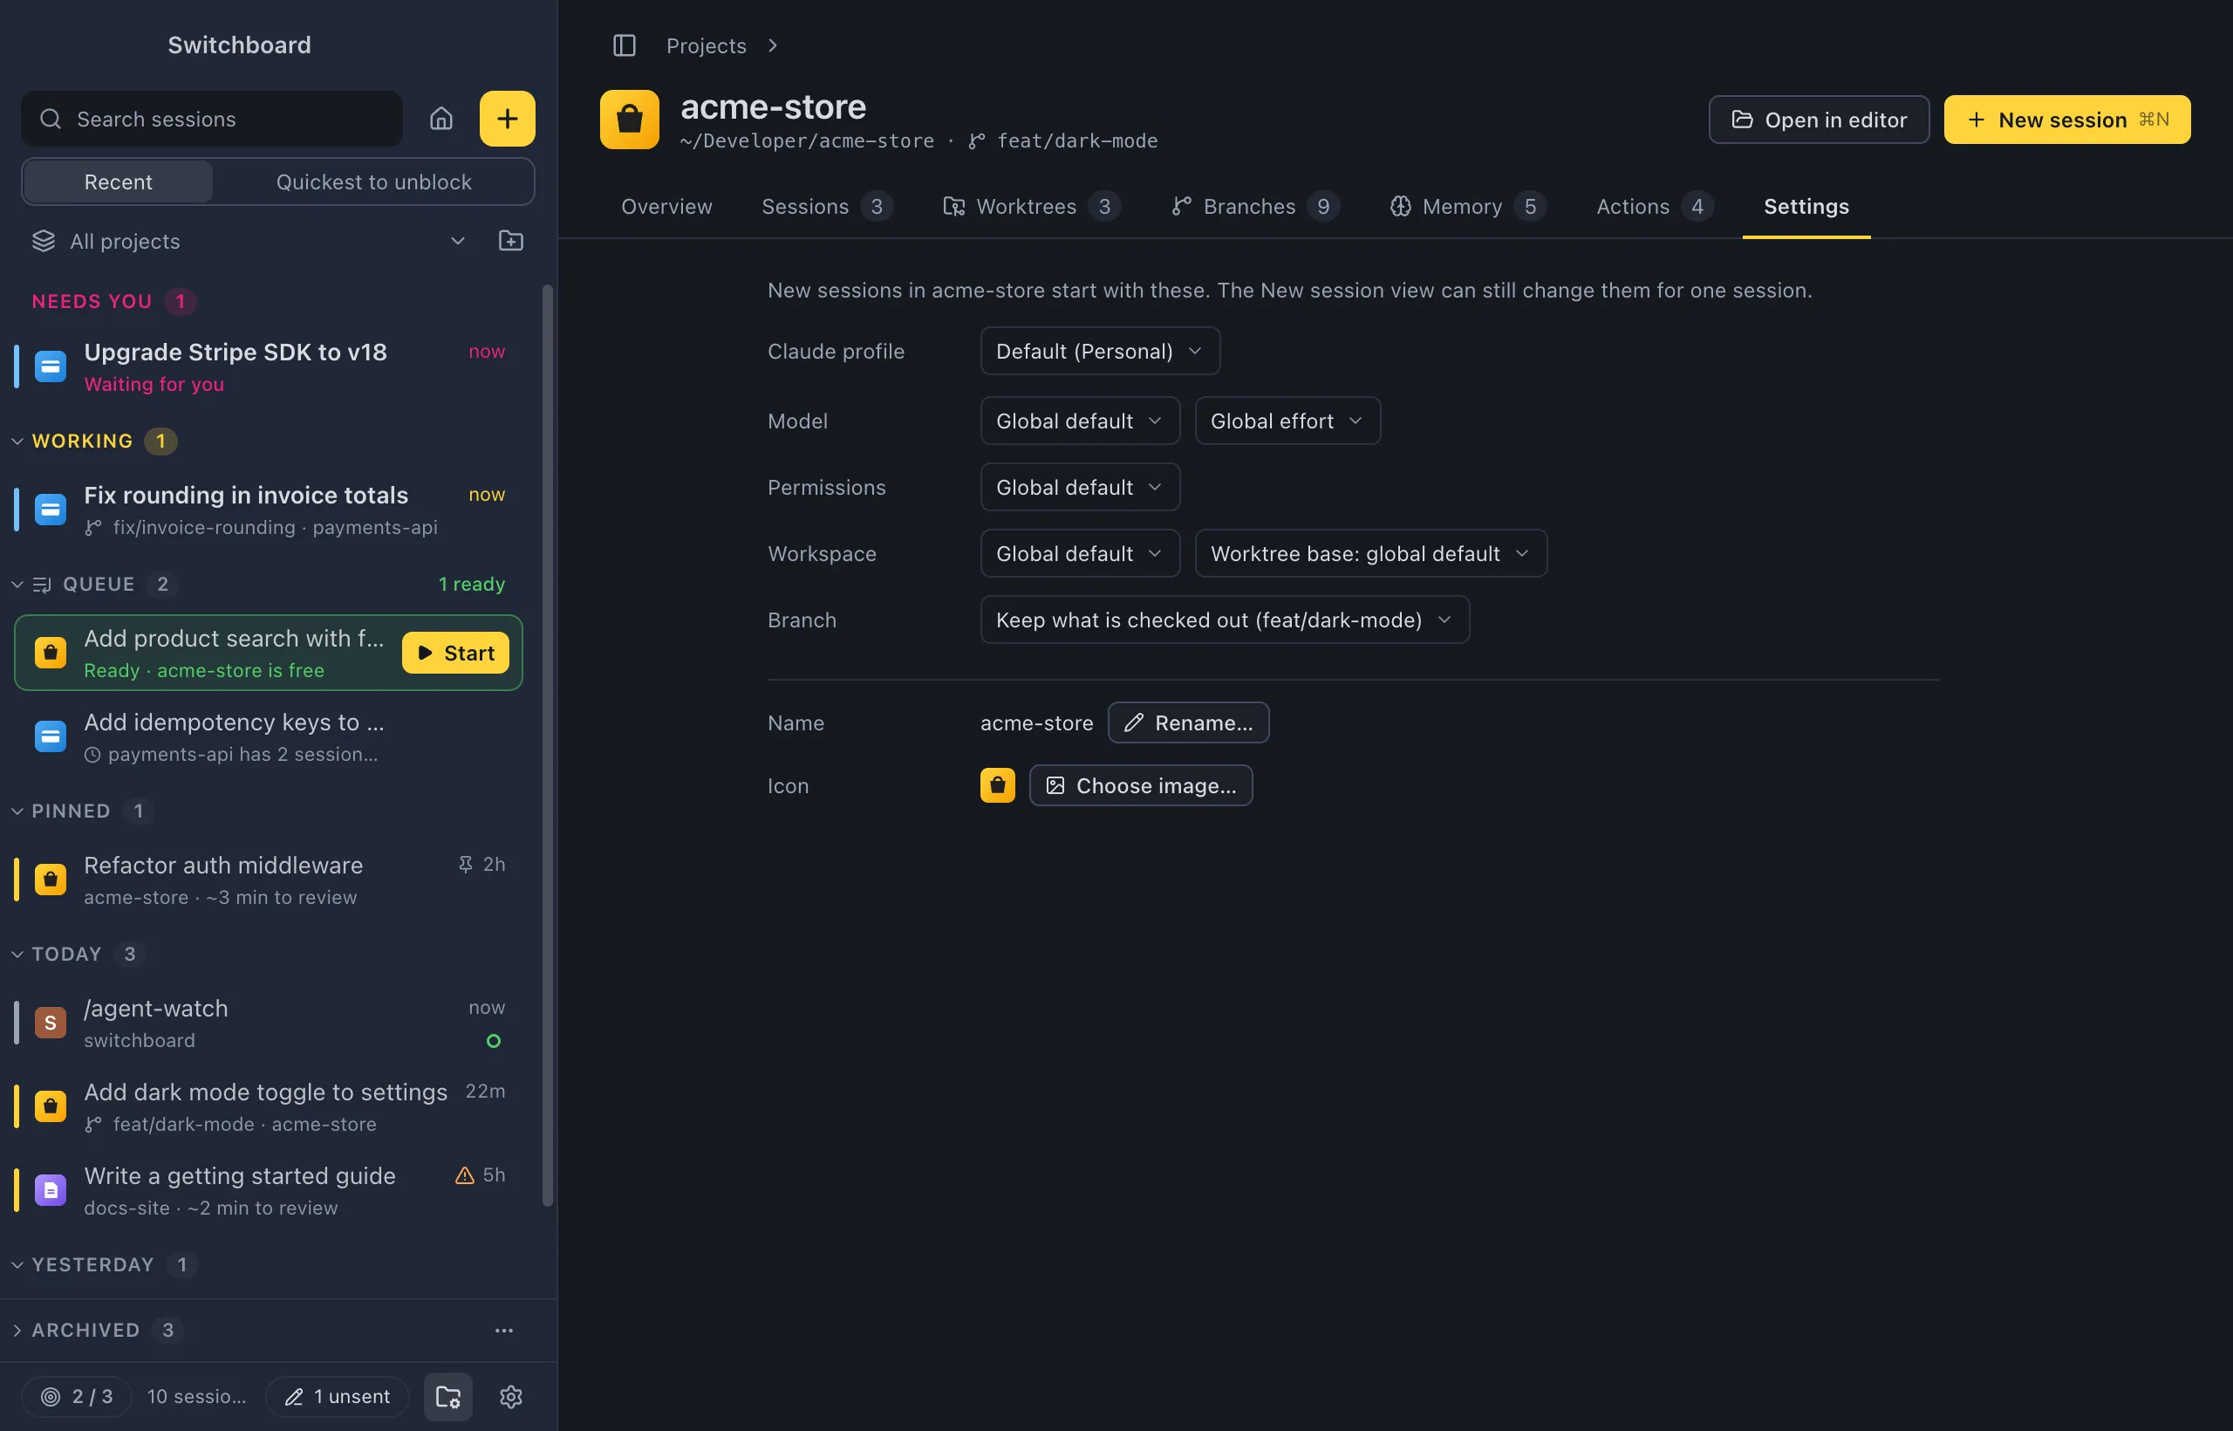Click the Projects breadcrumb
This screenshot has width=2233, height=1431.
706,45
